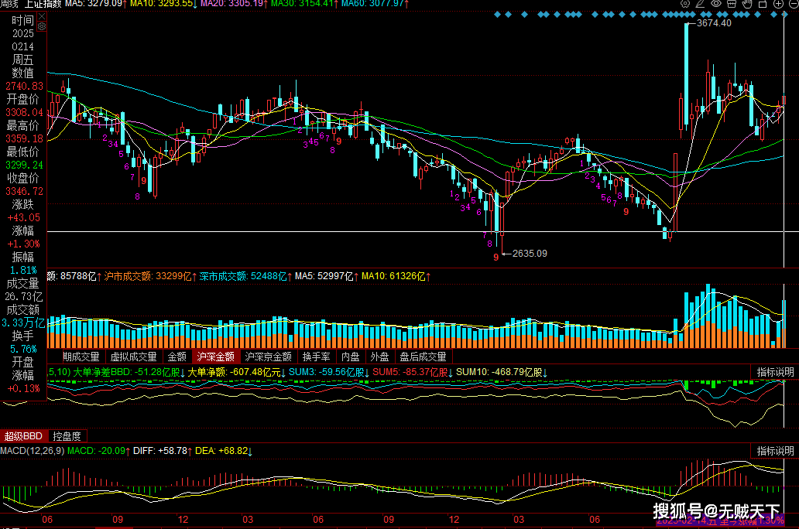Click the MACD(12,26,9) parameter label
This screenshot has width=799, height=529.
pyautogui.click(x=32, y=450)
